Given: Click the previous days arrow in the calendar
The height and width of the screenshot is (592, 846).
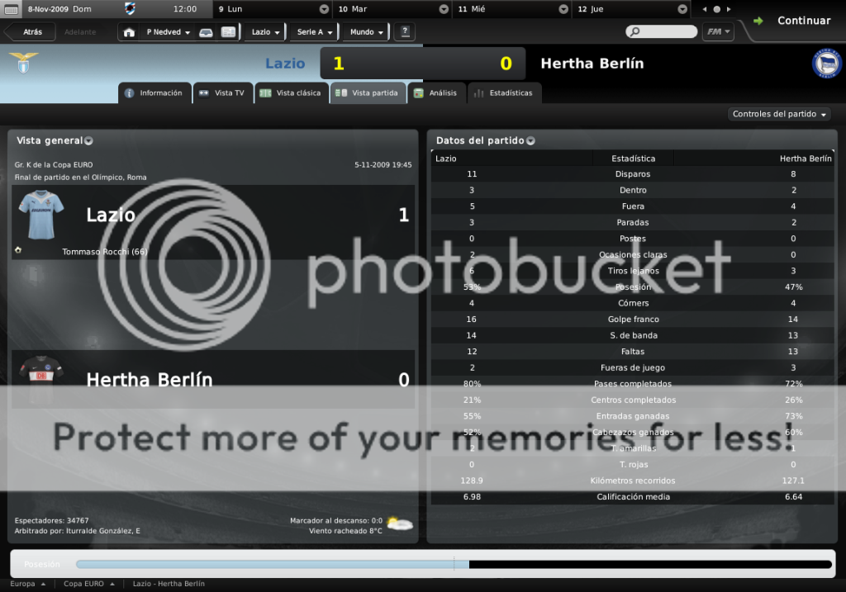Looking at the screenshot, I should click(x=704, y=9).
